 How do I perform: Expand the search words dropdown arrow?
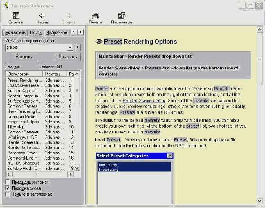coord(70,48)
